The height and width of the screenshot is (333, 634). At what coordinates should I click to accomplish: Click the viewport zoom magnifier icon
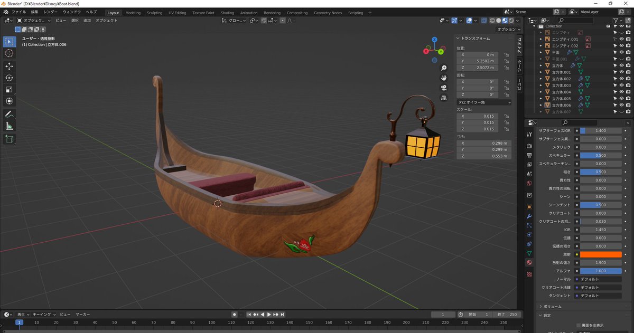(x=444, y=68)
